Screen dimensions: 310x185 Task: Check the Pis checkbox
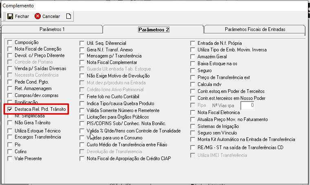tap(10, 145)
